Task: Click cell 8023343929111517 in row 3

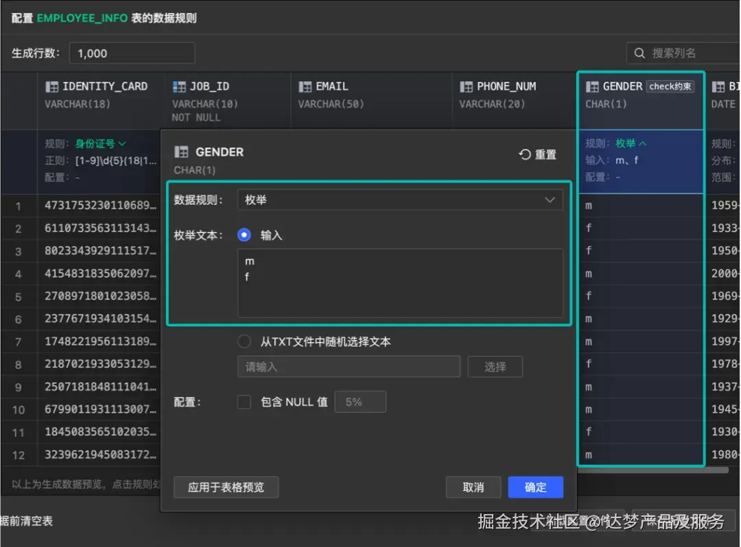Action: [100, 251]
